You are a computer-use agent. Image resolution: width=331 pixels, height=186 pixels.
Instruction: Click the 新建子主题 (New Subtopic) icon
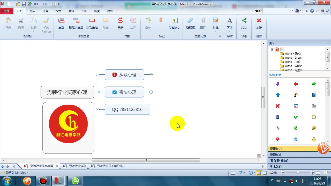(x=76, y=21)
